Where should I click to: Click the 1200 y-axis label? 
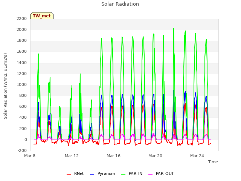(x=22, y=74)
